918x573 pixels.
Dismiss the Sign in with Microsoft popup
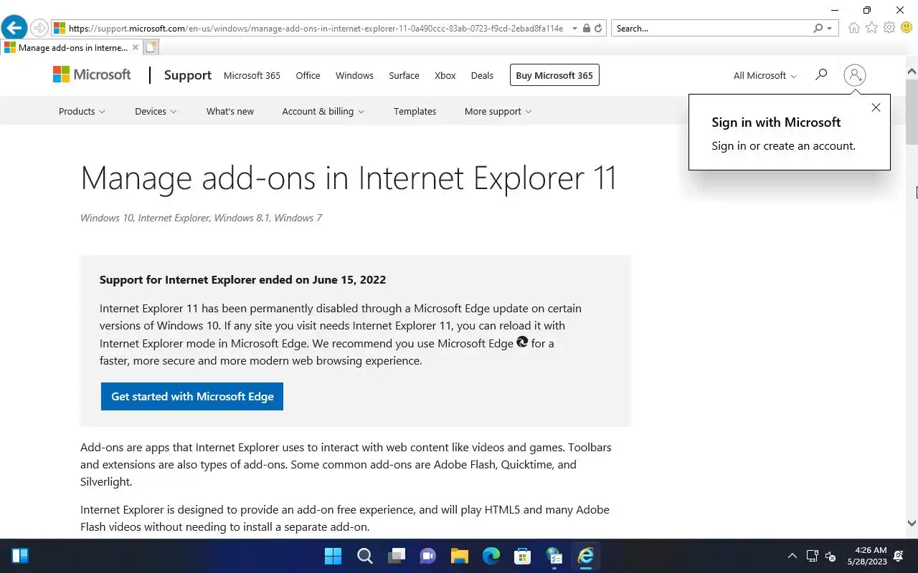(x=876, y=107)
